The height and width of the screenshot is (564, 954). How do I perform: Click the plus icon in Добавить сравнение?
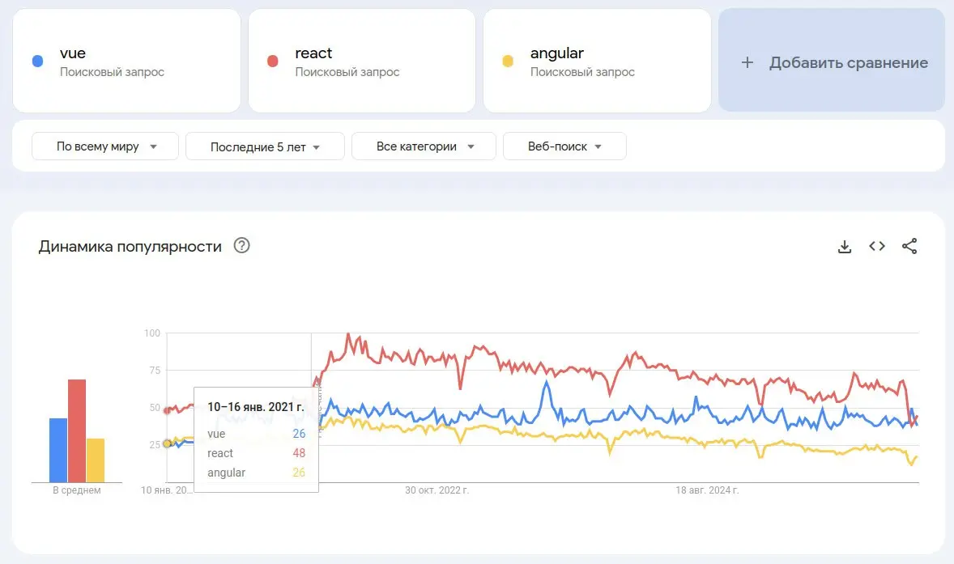point(747,61)
